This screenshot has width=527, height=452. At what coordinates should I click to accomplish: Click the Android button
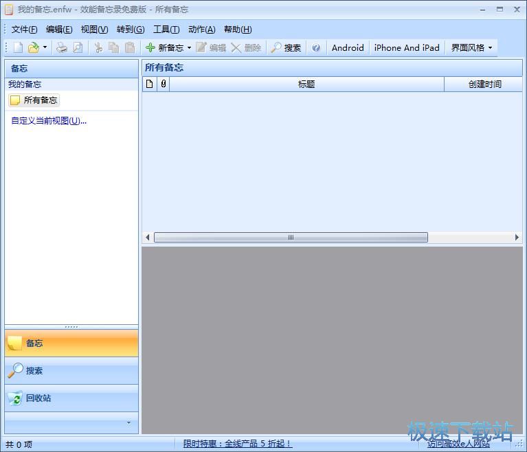pyautogui.click(x=348, y=47)
